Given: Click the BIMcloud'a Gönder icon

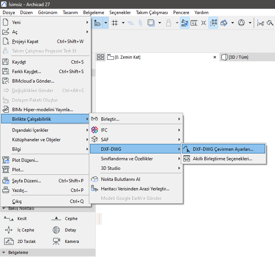Looking at the screenshot, I should pyautogui.click(x=6, y=81).
